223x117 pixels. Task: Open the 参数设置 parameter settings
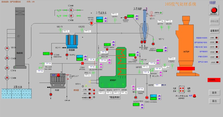pos(214,21)
